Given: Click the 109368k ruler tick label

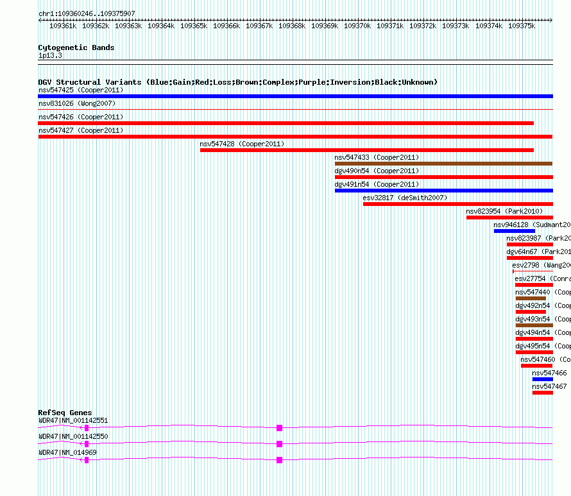Looking at the screenshot, I should click(x=292, y=26).
